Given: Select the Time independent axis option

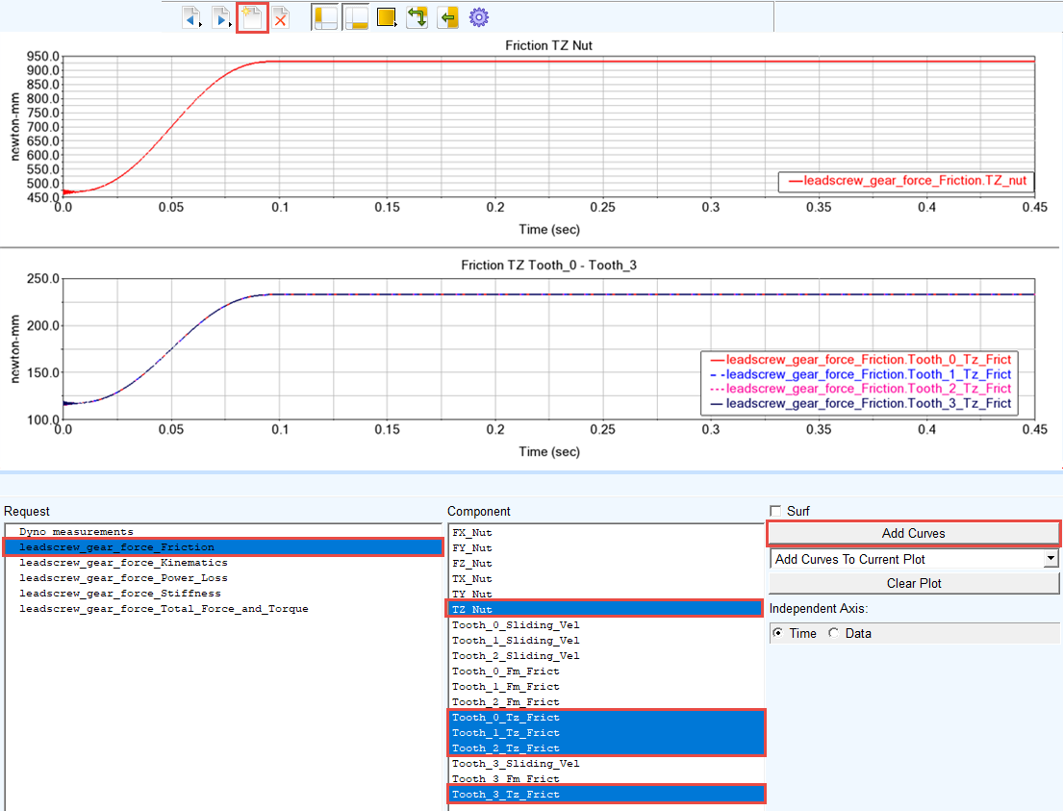Looking at the screenshot, I should pyautogui.click(x=777, y=633).
